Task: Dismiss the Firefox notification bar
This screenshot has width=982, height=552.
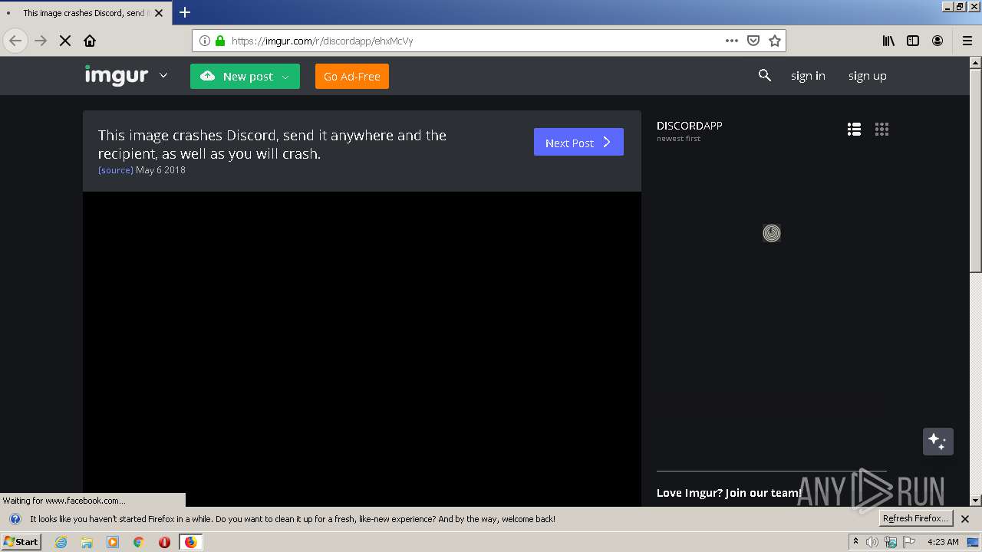Action: click(x=965, y=519)
